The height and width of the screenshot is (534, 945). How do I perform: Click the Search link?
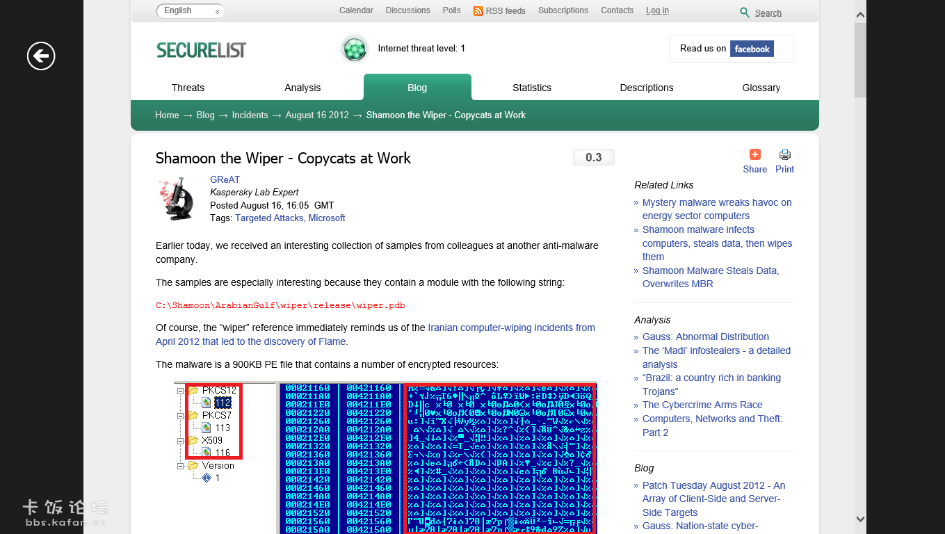(x=768, y=13)
